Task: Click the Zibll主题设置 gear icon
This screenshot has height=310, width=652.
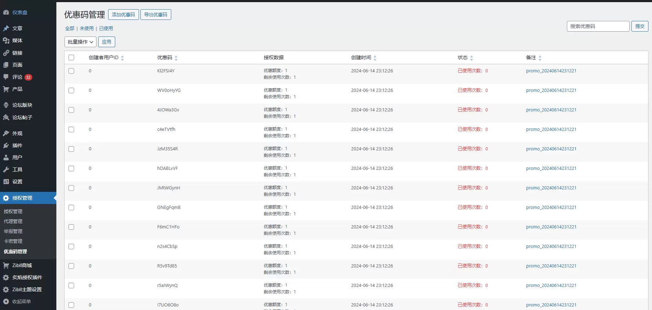Action: point(6,289)
